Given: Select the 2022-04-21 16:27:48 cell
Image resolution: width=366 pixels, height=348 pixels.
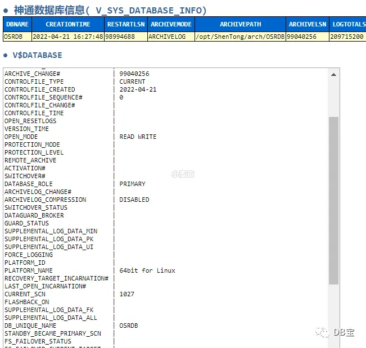Looking at the screenshot, I should click(x=68, y=37).
